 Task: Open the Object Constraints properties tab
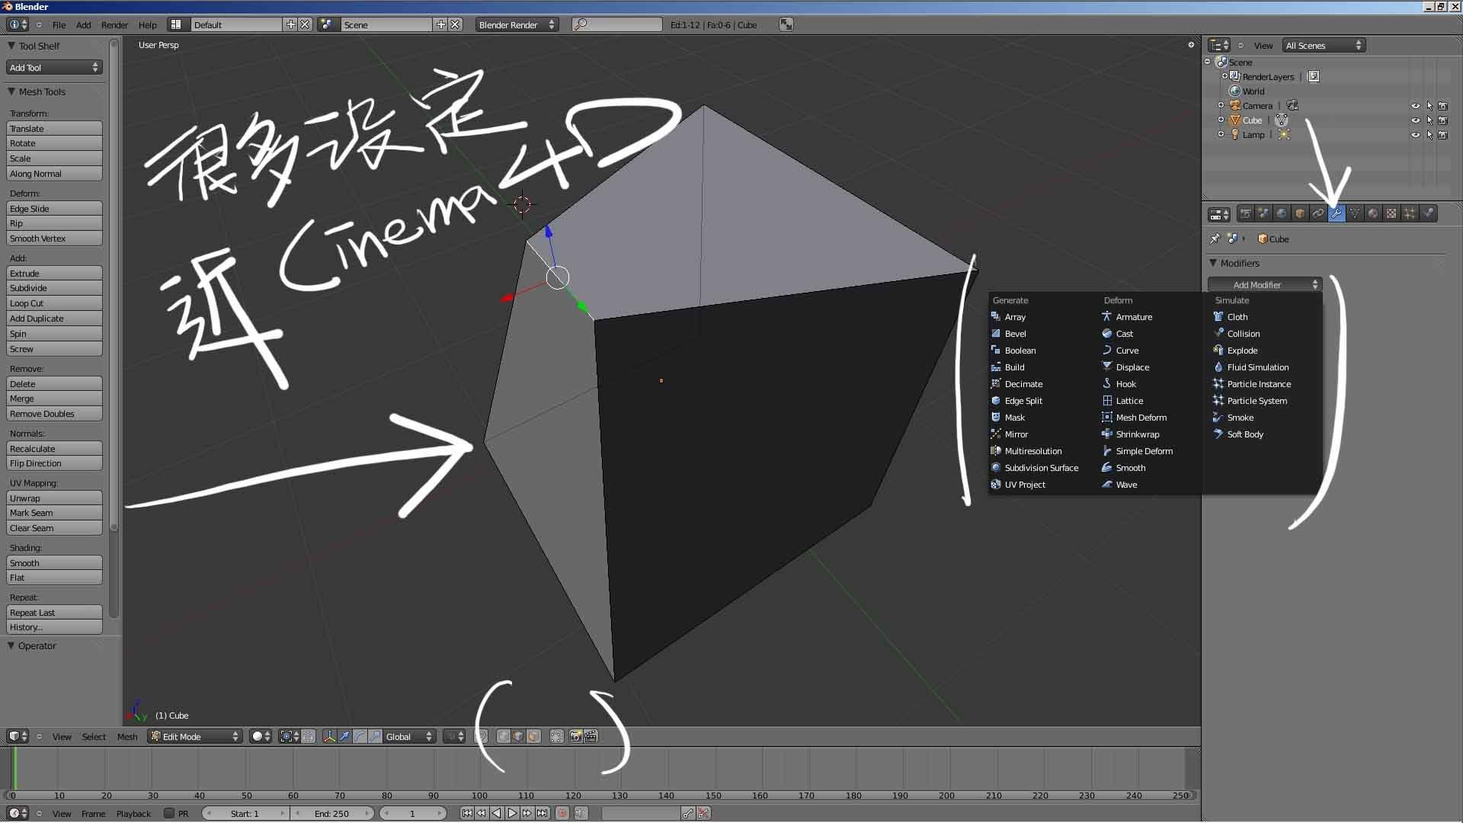pyautogui.click(x=1318, y=214)
